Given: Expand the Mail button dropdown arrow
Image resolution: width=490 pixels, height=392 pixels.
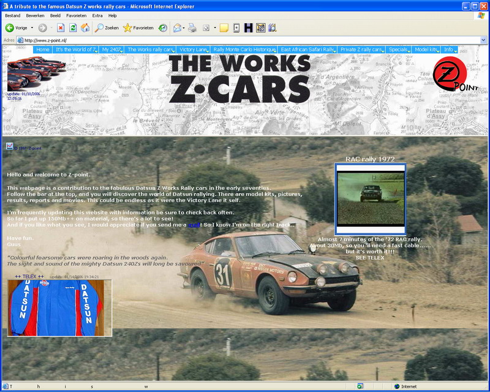Looking at the screenshot, I should tap(184, 28).
